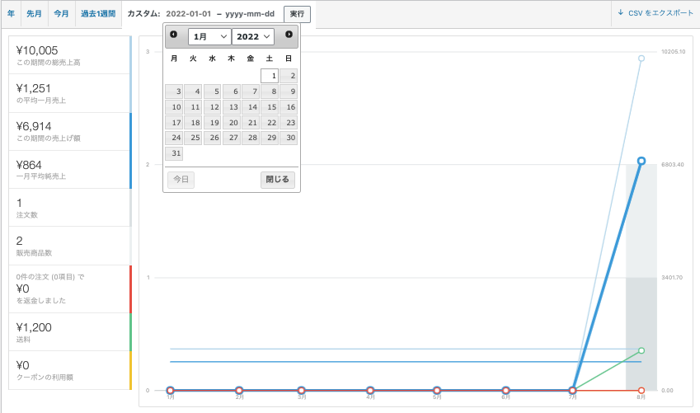Toggle the クーポンの利用額 legend item
This screenshot has height=413, width=700.
[x=69, y=370]
